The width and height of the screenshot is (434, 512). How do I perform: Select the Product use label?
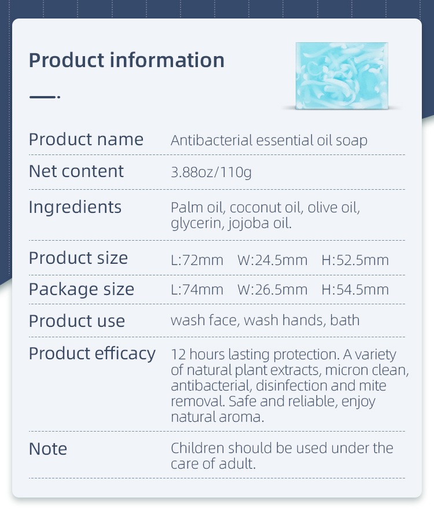pyautogui.click(x=77, y=321)
